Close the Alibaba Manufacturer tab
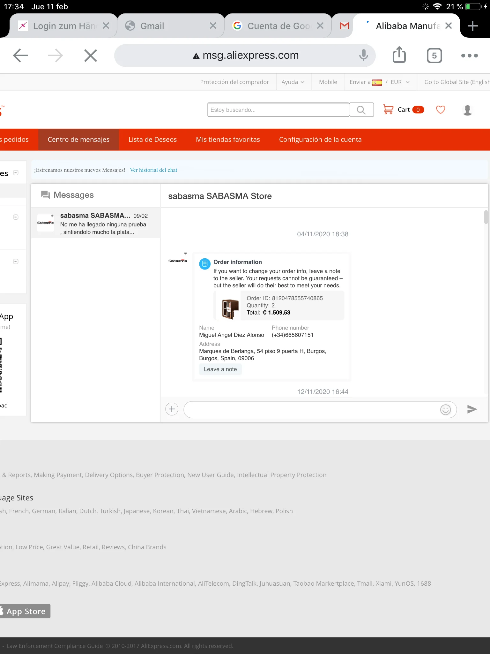Viewport: 490px width, 654px height. click(x=449, y=26)
